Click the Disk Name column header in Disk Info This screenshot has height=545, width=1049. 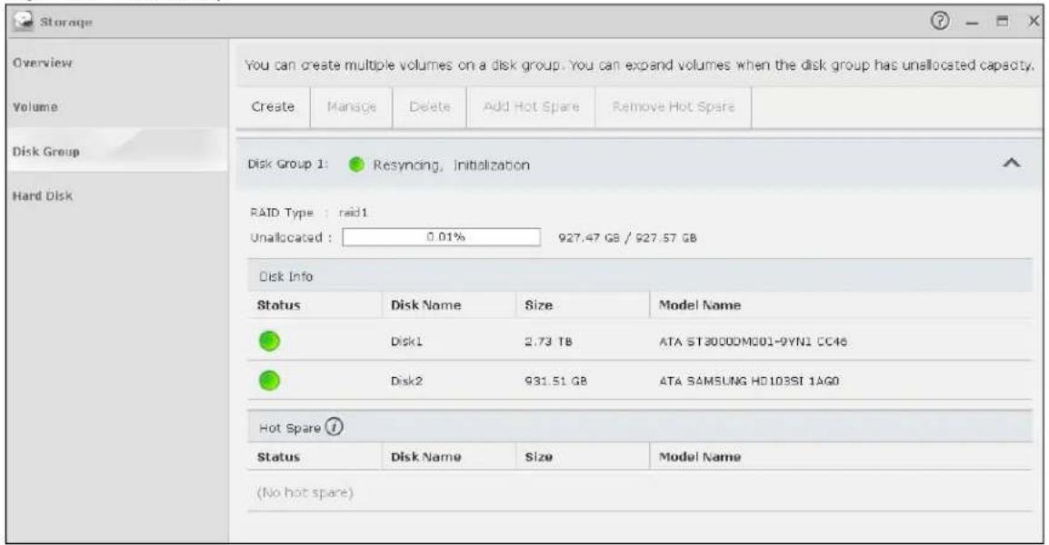pyautogui.click(x=426, y=305)
